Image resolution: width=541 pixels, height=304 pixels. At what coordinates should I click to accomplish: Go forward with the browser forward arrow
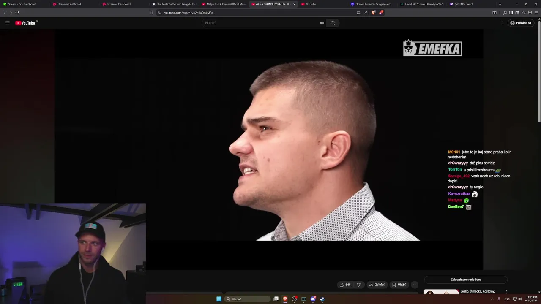[11, 13]
